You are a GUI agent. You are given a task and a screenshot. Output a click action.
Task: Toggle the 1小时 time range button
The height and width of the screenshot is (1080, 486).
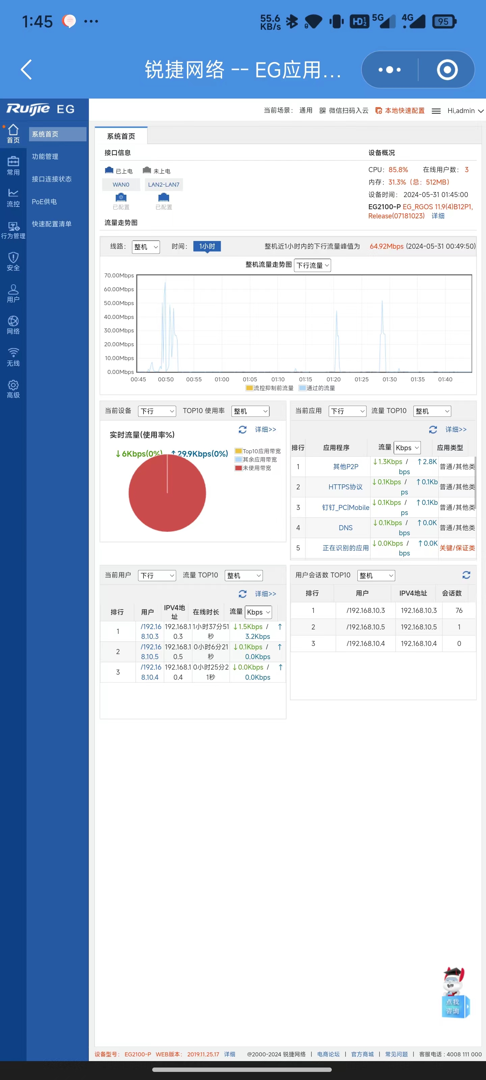tap(207, 246)
